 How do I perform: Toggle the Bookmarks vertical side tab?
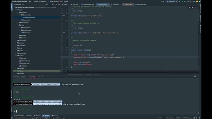(12, 94)
